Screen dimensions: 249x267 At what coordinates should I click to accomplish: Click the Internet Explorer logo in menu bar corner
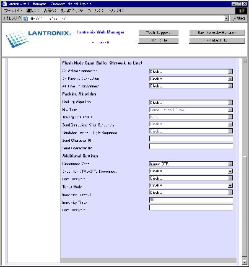[x=242, y=11]
